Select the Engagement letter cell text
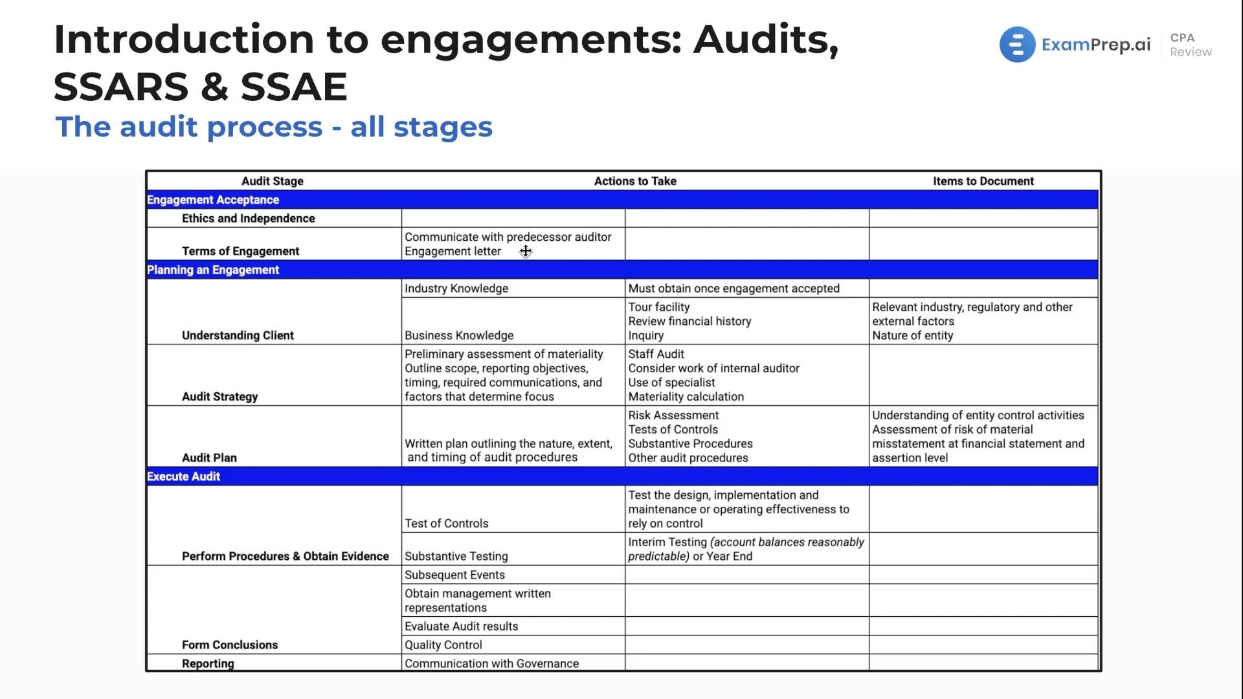The image size is (1243, 699). point(453,251)
